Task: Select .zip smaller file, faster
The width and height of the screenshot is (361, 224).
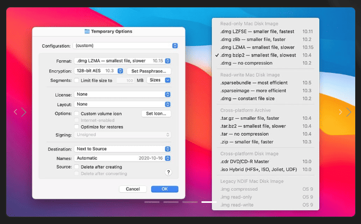Action: 265,142
